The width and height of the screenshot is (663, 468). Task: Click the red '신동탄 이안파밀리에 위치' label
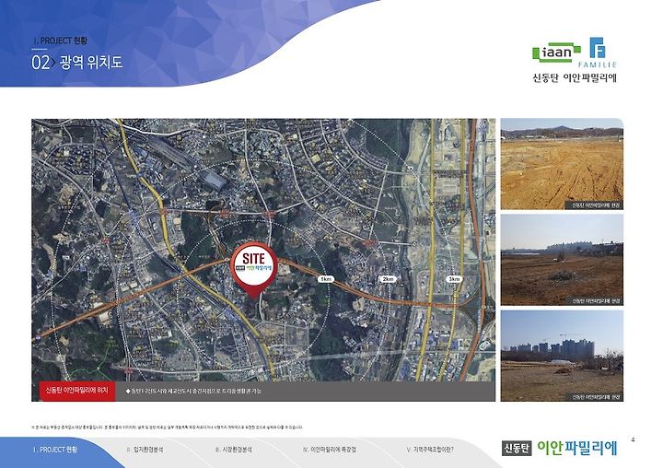[x=77, y=390]
